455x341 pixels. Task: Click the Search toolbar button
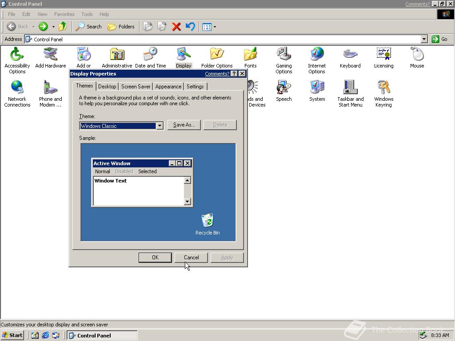tap(88, 27)
